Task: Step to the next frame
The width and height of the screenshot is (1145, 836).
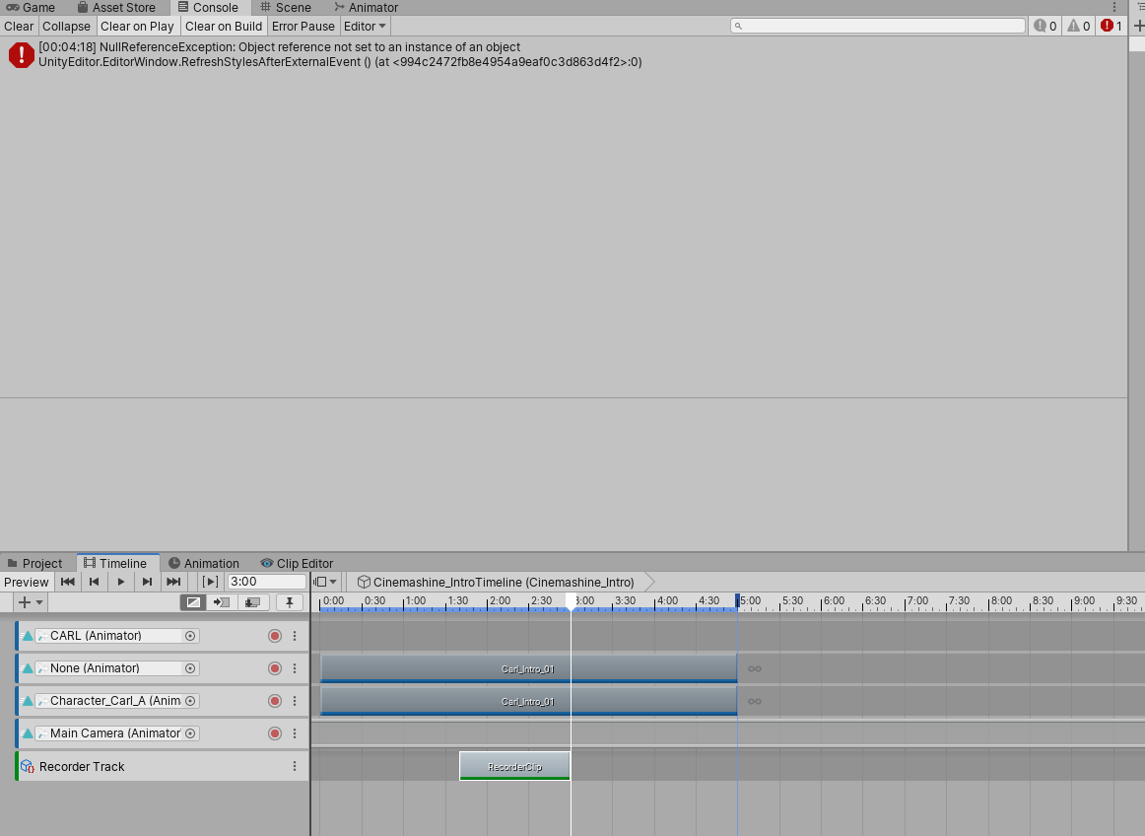Action: (x=146, y=582)
